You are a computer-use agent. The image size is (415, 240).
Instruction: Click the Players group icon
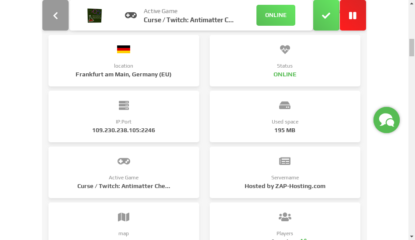(x=285, y=217)
